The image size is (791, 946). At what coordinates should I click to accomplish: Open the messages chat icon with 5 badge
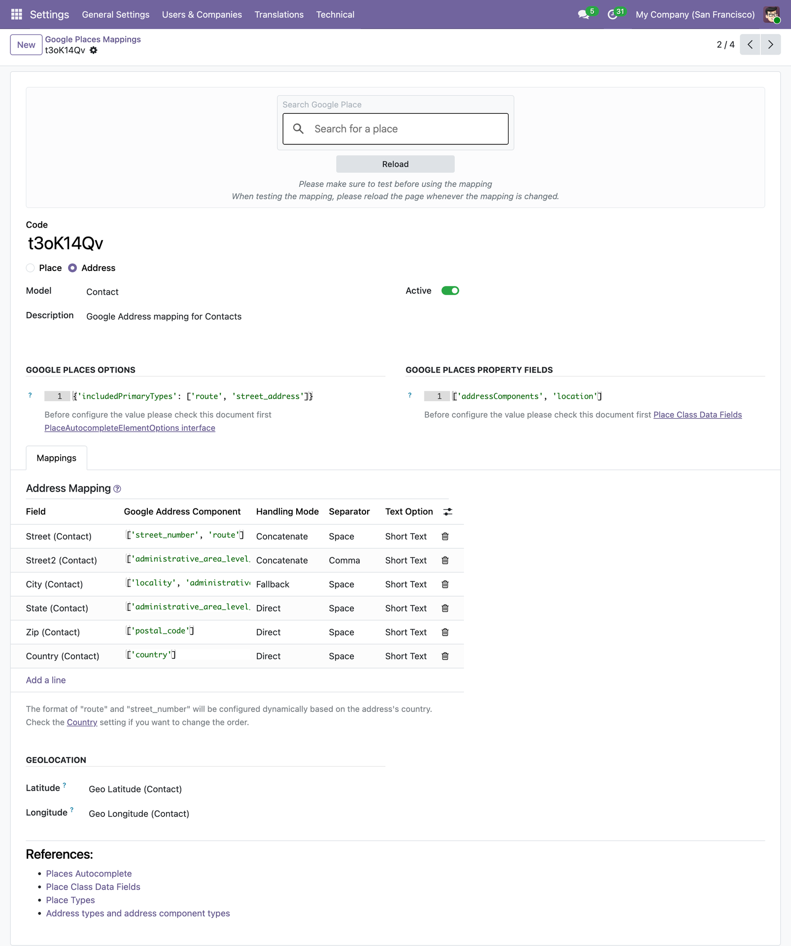pos(585,14)
